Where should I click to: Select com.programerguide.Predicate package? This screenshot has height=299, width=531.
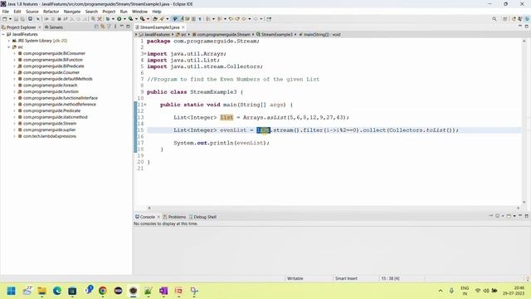click(x=51, y=110)
